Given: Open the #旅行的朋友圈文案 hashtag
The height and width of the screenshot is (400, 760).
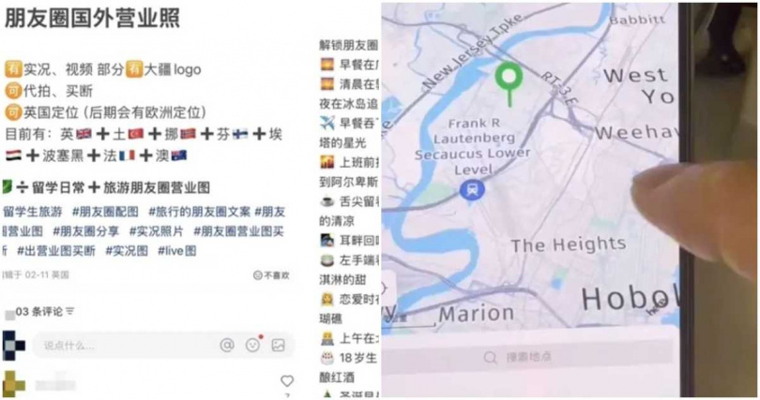Looking at the screenshot, I should click(199, 212).
